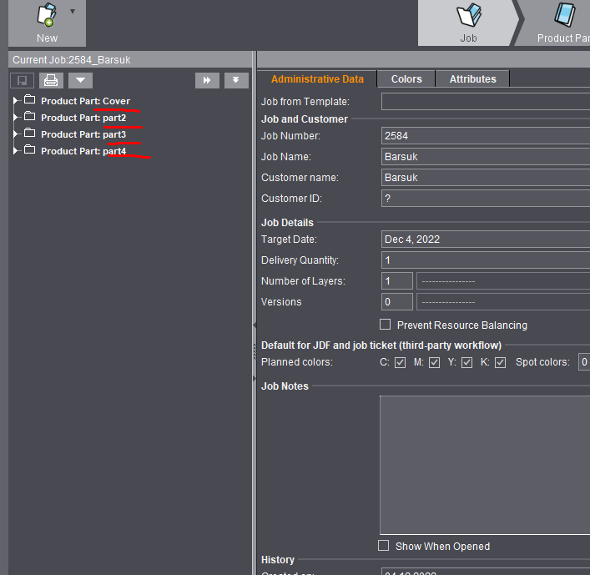The height and width of the screenshot is (575, 590).
Task: Click the Customer ID field
Action: click(486, 199)
